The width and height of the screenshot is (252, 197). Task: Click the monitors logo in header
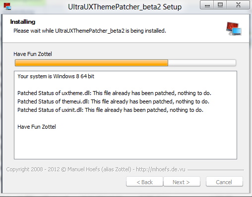[234, 29]
